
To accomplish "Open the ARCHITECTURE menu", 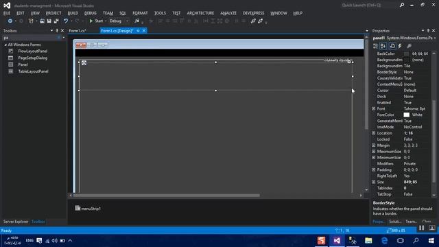I will [x=200, y=13].
